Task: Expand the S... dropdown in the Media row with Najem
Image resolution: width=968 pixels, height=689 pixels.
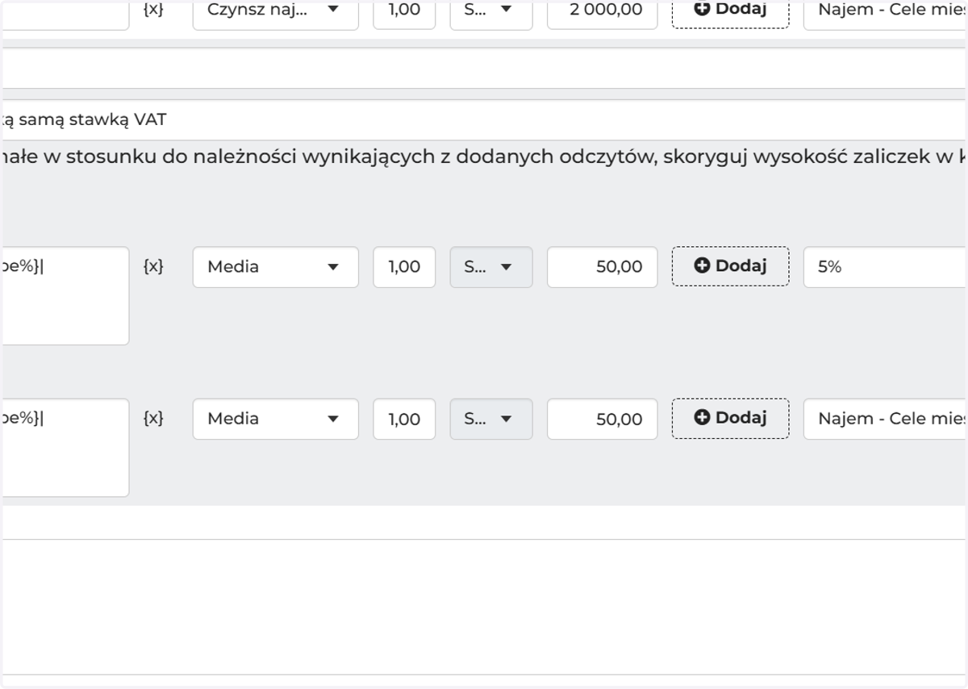Action: [x=491, y=419]
